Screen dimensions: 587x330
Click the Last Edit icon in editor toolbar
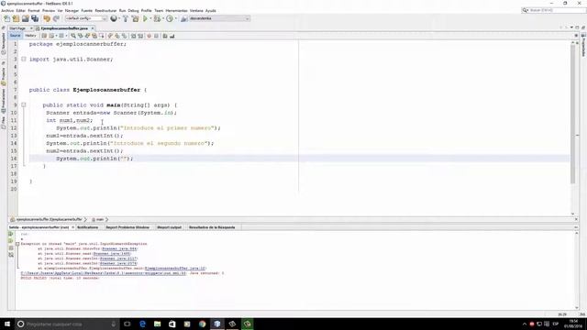tap(44, 36)
